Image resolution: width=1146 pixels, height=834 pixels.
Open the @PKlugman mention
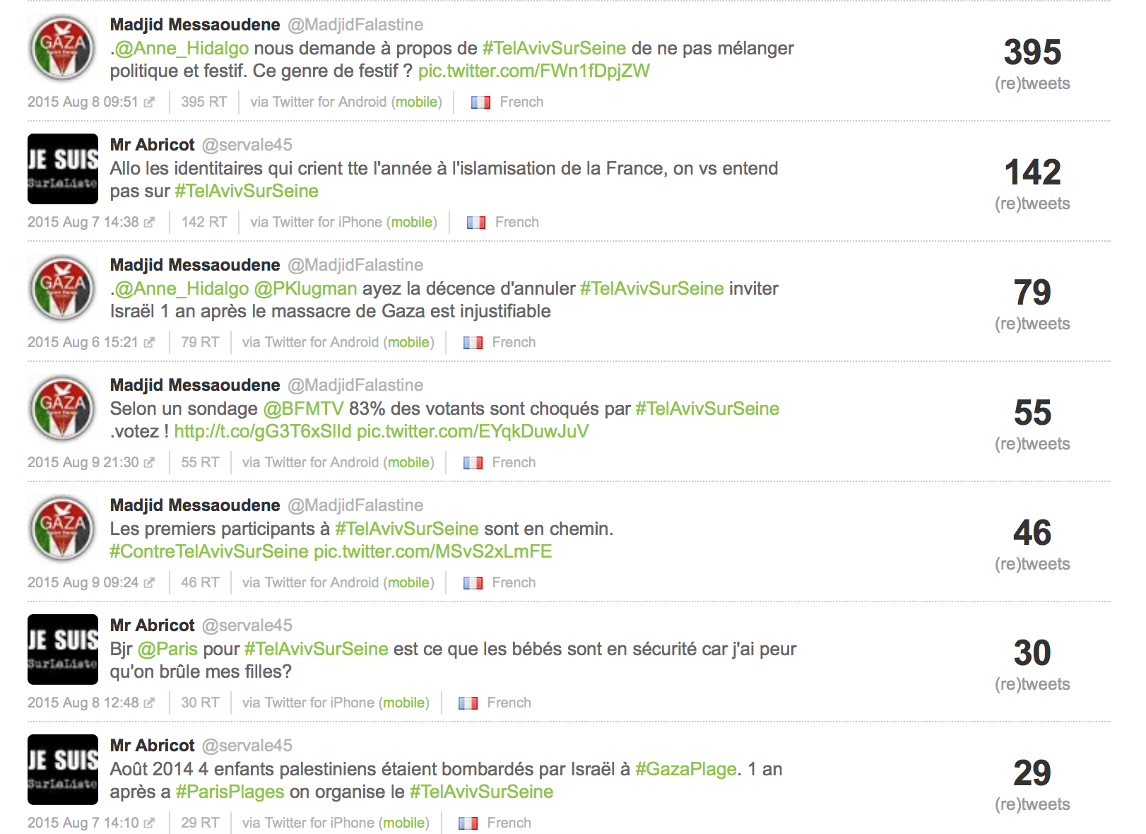point(305,289)
